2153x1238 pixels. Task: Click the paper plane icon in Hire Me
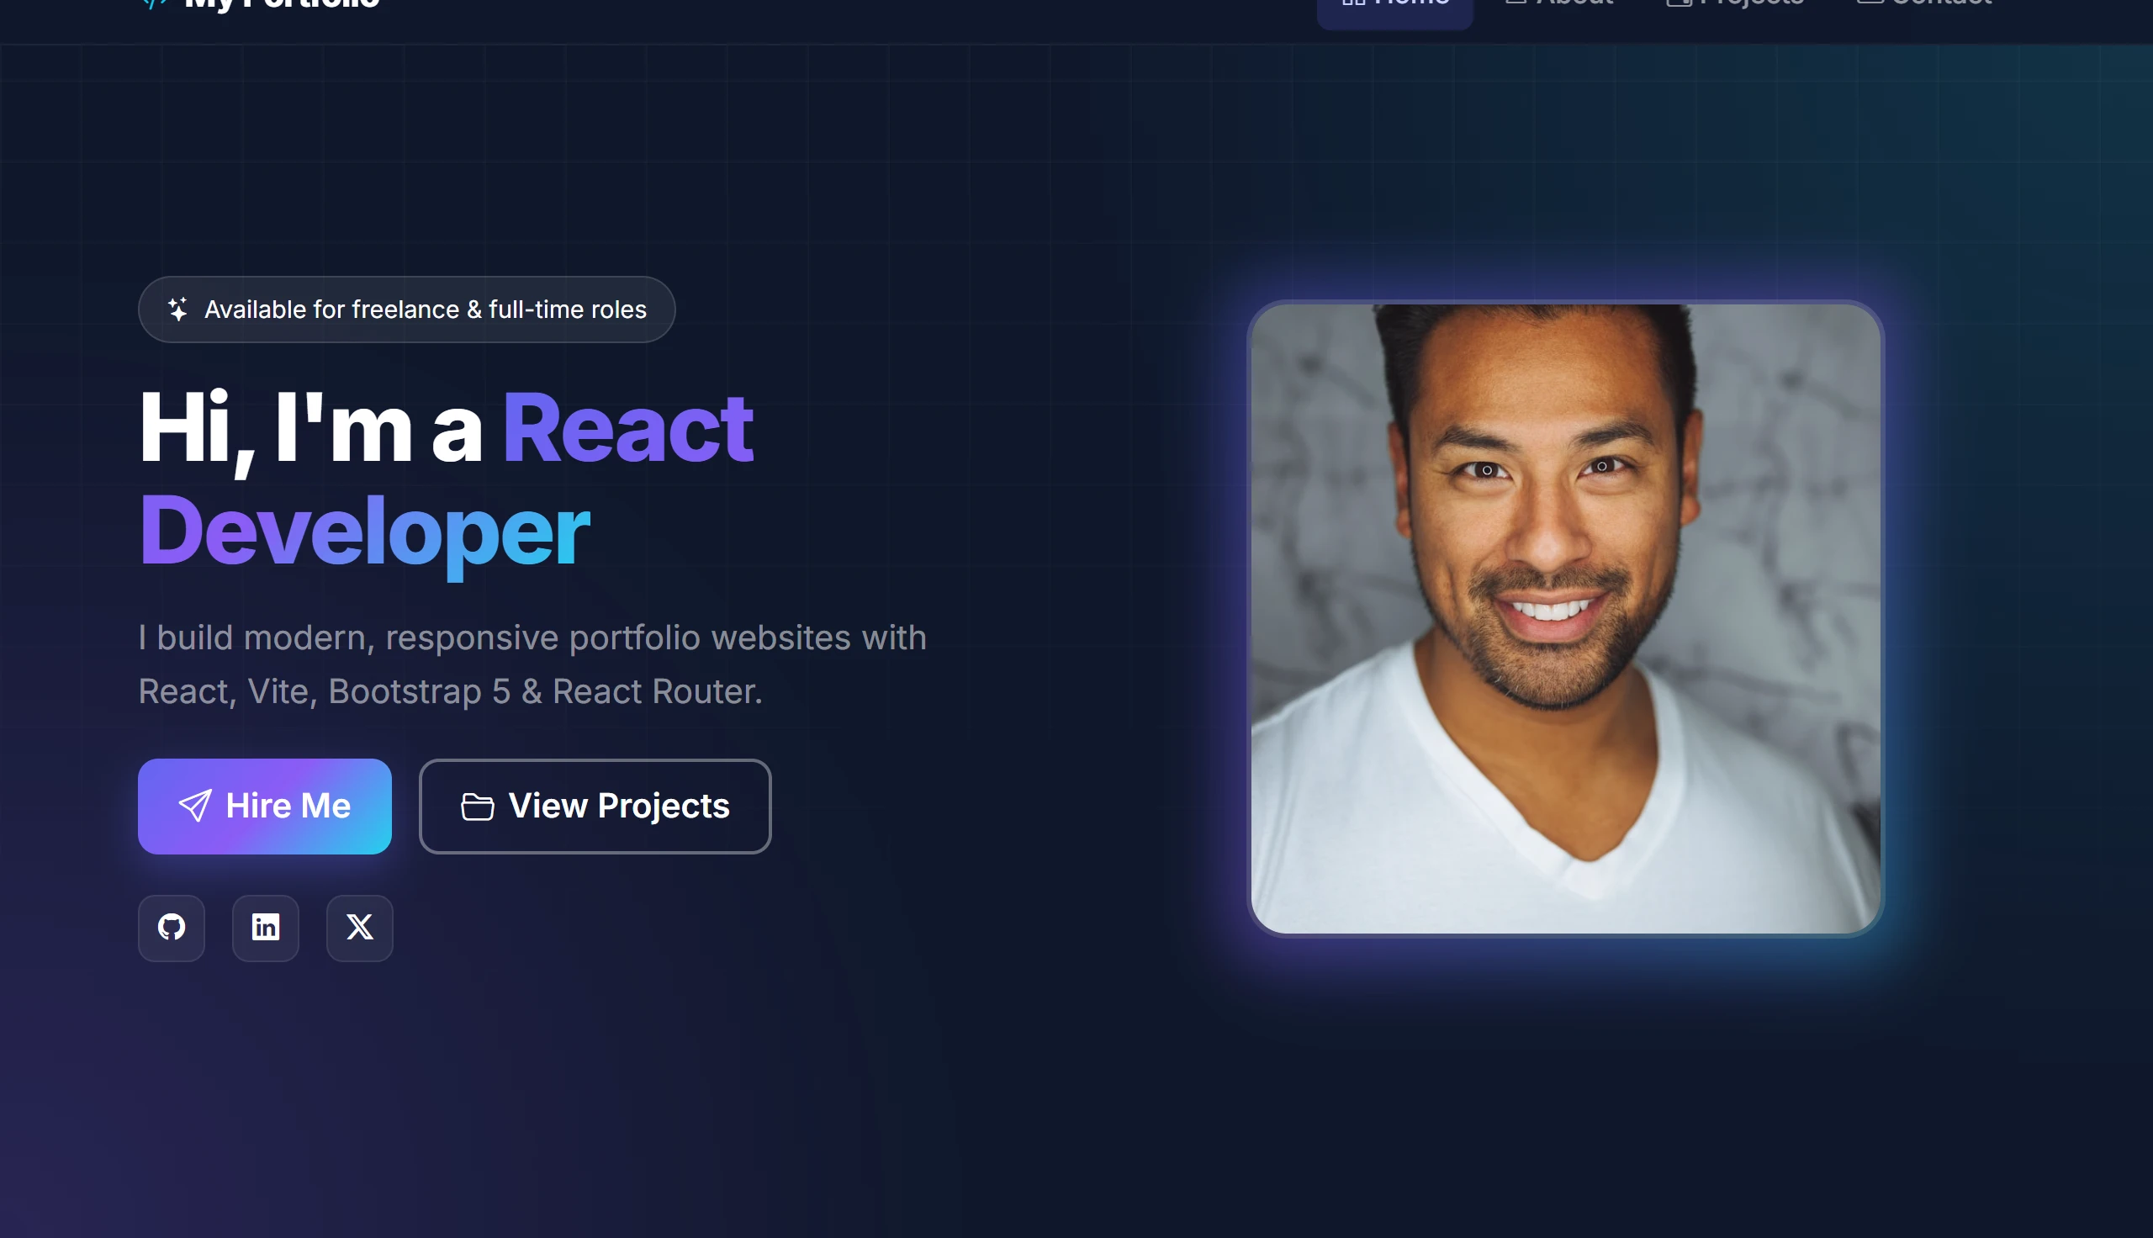pos(194,805)
